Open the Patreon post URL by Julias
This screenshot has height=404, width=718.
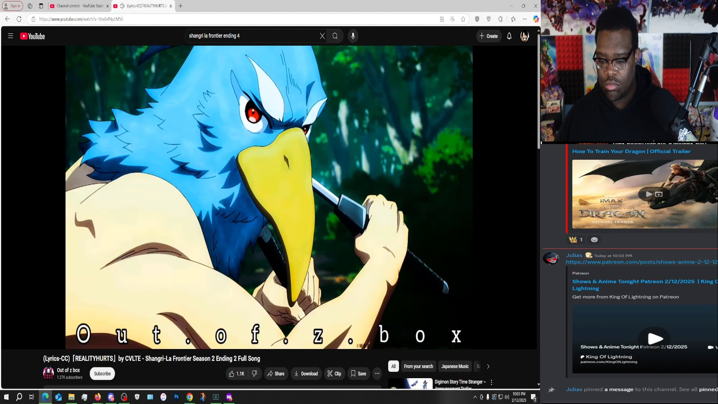coord(642,262)
